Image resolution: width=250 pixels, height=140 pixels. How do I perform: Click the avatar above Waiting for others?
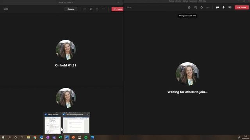point(187,74)
